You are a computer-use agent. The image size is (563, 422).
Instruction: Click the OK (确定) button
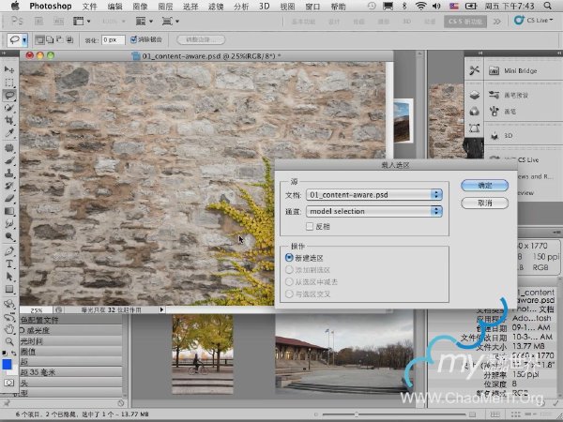pos(484,185)
